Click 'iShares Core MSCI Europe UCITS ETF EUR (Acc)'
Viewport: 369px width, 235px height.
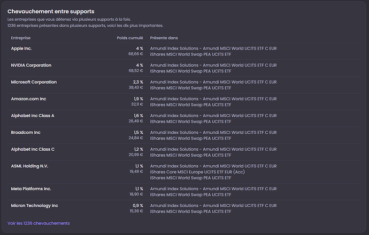click(197, 172)
